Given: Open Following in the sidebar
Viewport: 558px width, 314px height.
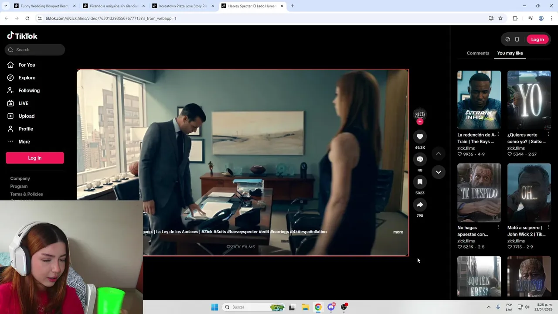Looking at the screenshot, I should click(x=29, y=91).
